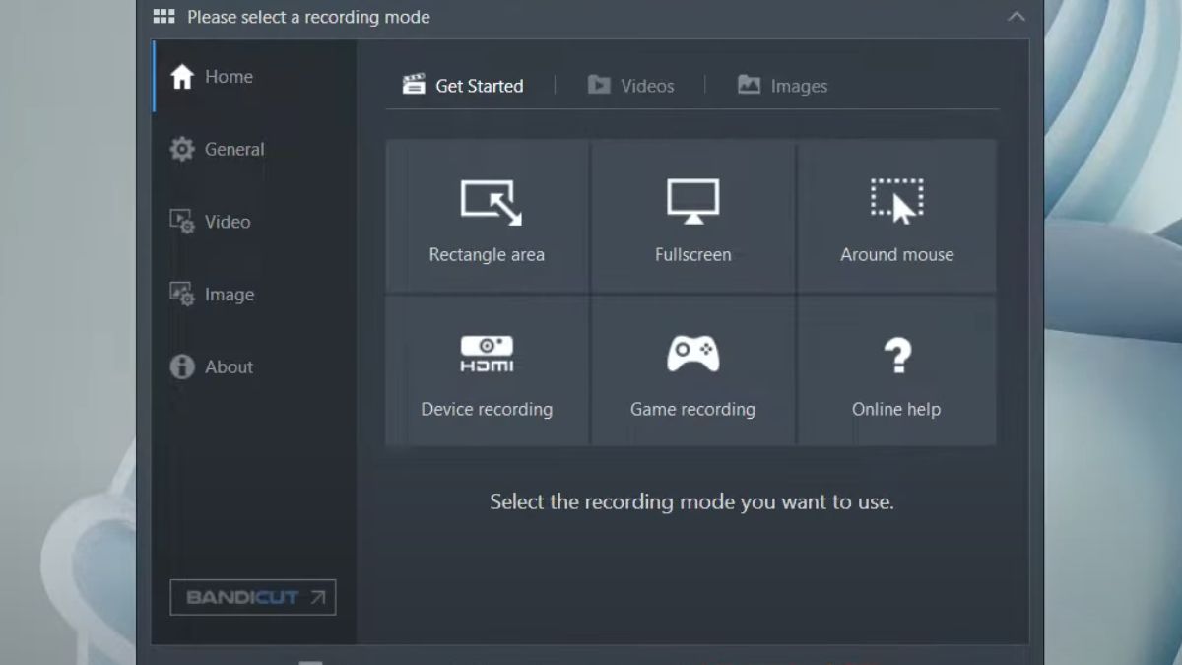Open Online help question mark
The height and width of the screenshot is (665, 1182).
[896, 371]
